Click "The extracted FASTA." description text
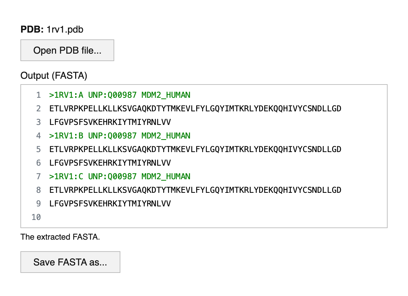Viewport: 408px width, 296px height. [60, 237]
